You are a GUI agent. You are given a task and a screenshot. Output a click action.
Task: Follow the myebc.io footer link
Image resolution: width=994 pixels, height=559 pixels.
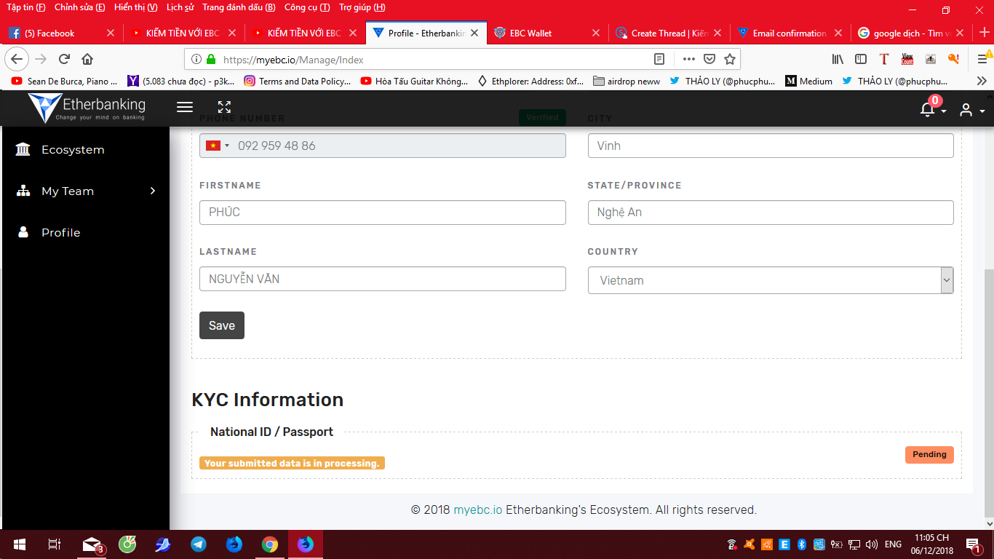coord(478,510)
